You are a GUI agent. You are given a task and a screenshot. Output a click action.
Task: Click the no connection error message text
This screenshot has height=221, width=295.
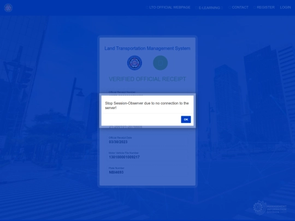tap(147, 105)
